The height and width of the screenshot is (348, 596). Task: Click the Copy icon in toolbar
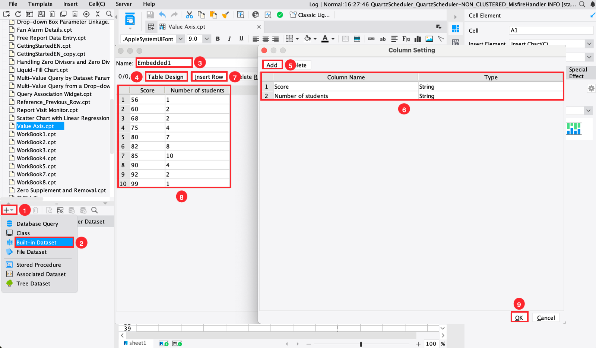[202, 15]
